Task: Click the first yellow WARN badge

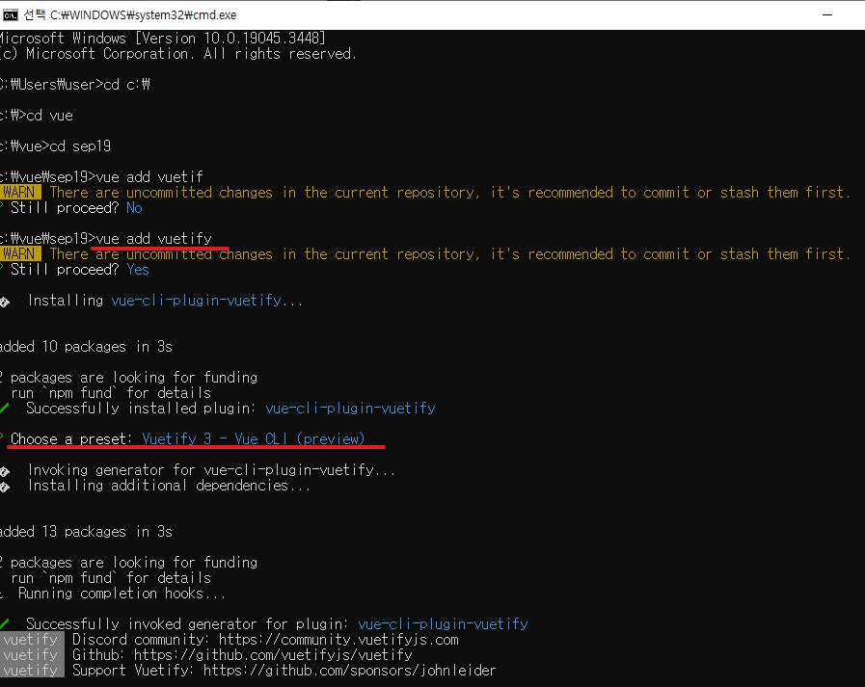Action: coord(20,193)
